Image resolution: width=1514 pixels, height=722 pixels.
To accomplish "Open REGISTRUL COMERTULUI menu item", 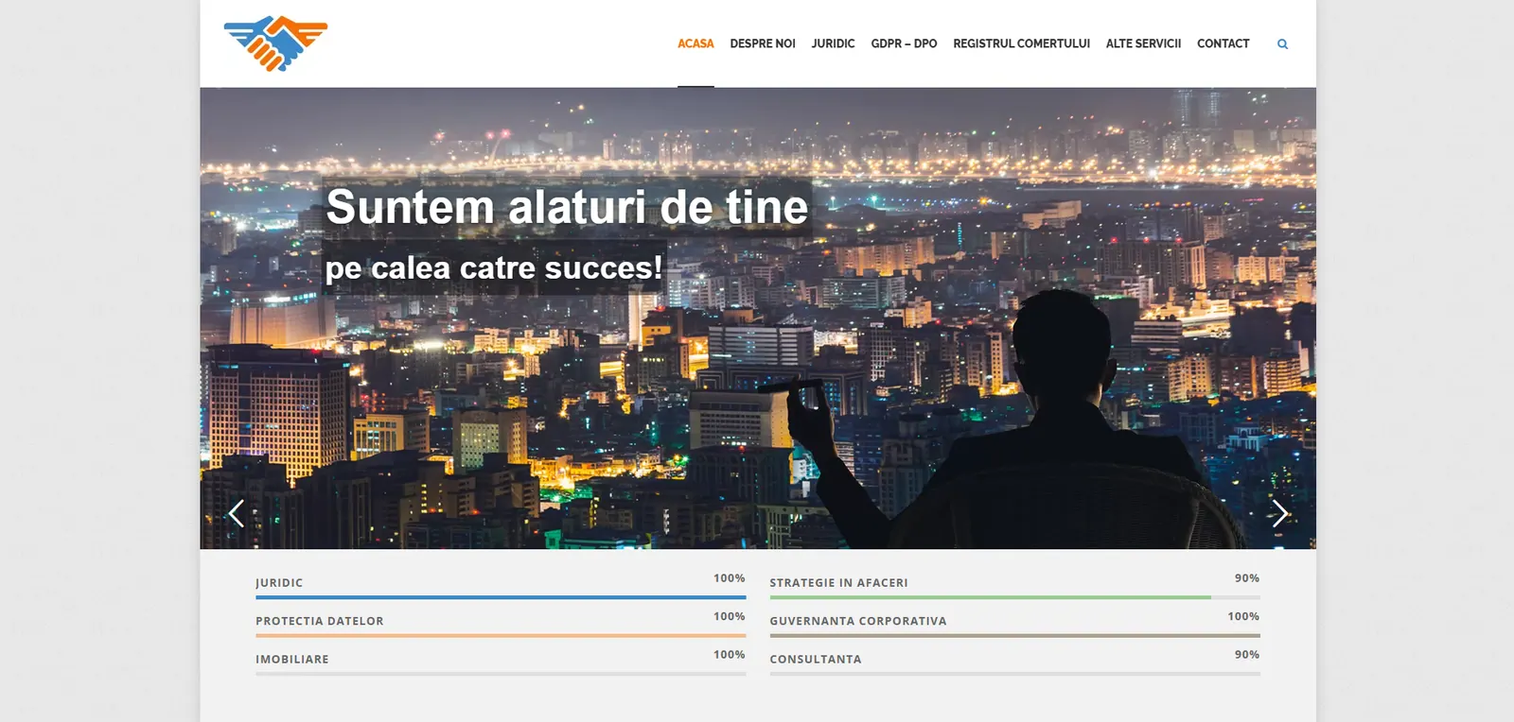I will click(x=1021, y=43).
